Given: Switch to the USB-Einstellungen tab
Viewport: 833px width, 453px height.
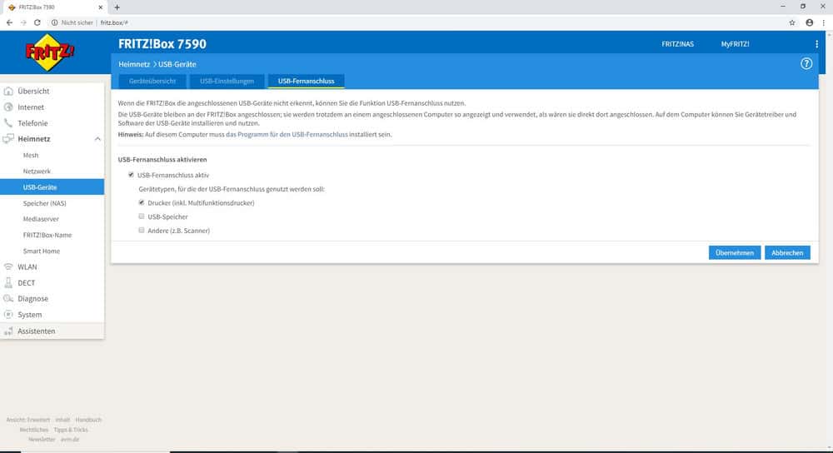Looking at the screenshot, I should pyautogui.click(x=227, y=81).
